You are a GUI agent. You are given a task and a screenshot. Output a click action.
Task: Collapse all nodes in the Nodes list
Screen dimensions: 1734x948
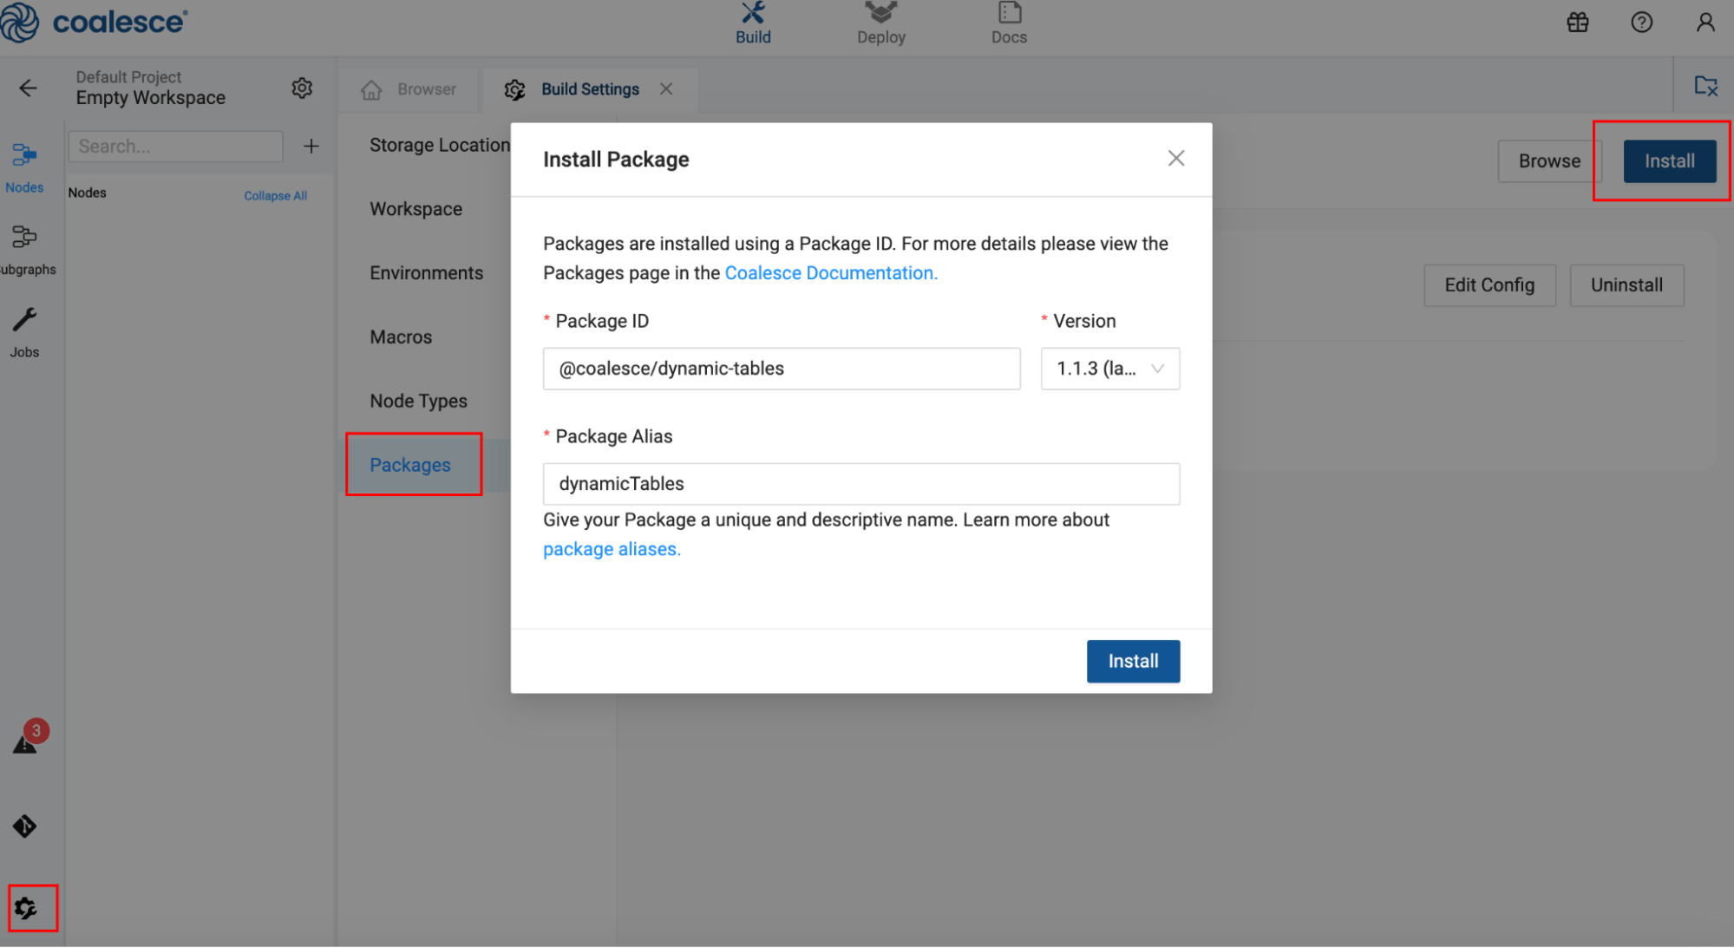coord(275,195)
